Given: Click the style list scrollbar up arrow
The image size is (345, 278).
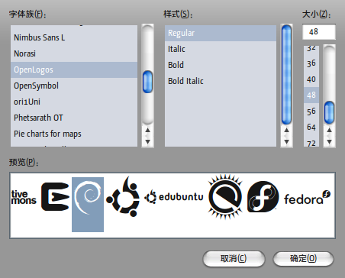Looking at the screenshot, I should [x=287, y=130].
